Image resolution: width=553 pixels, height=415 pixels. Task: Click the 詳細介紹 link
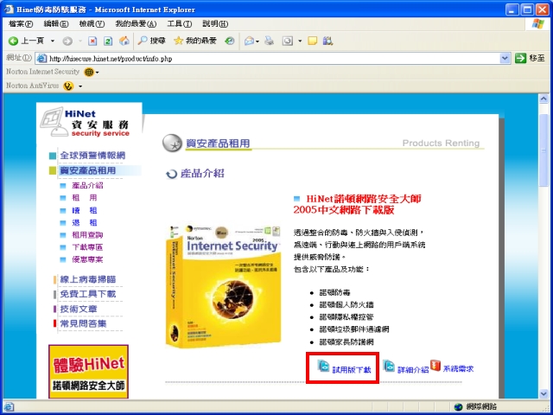coord(413,370)
